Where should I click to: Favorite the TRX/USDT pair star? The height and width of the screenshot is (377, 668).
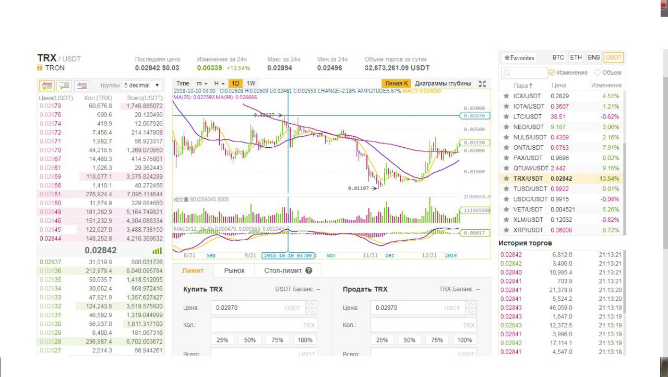pos(506,179)
